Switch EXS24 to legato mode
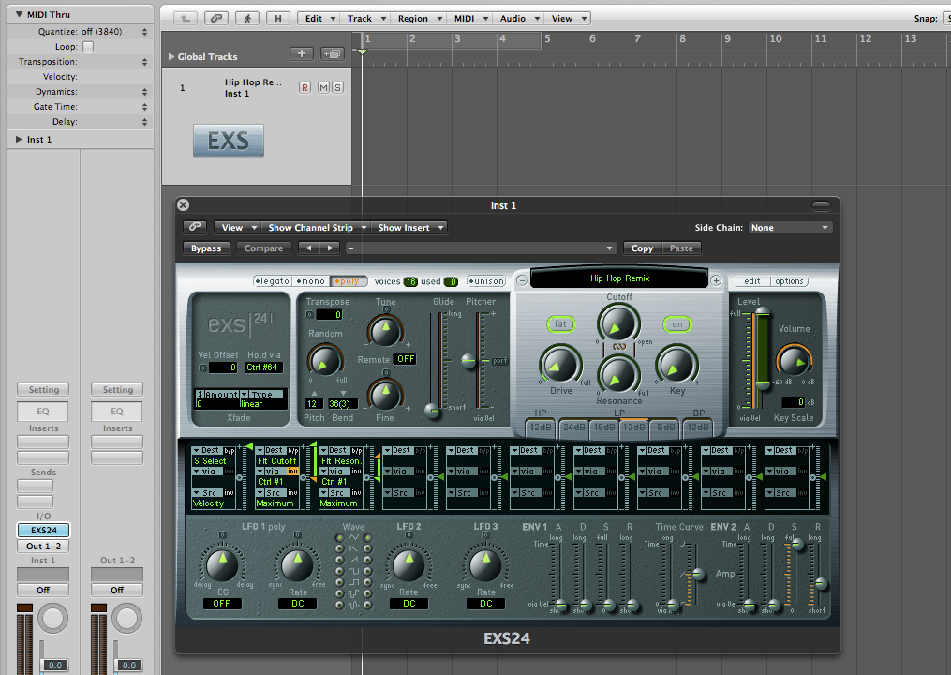 click(273, 281)
